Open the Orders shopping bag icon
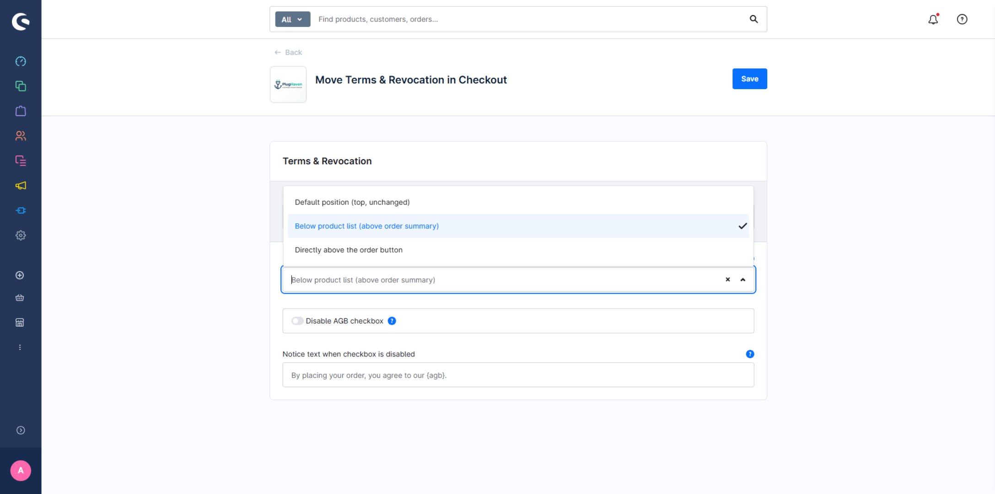 21,111
